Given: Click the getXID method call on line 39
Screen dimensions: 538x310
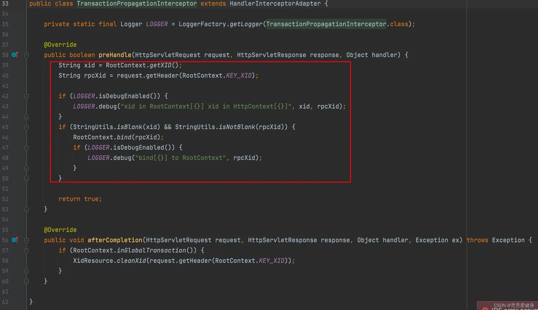Looking at the screenshot, I should (x=161, y=65).
